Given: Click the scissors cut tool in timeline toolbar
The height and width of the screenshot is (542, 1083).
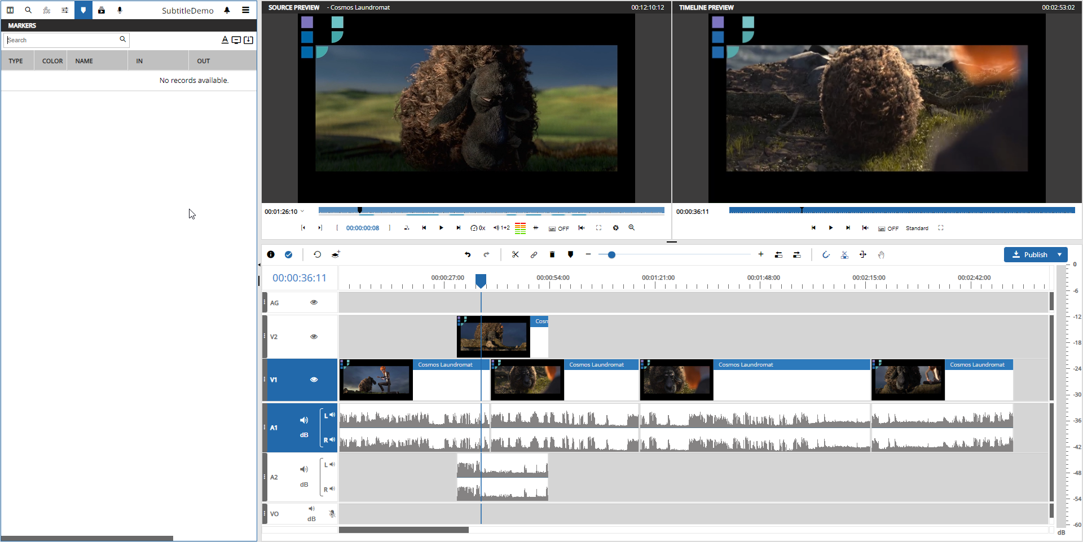Looking at the screenshot, I should (515, 255).
